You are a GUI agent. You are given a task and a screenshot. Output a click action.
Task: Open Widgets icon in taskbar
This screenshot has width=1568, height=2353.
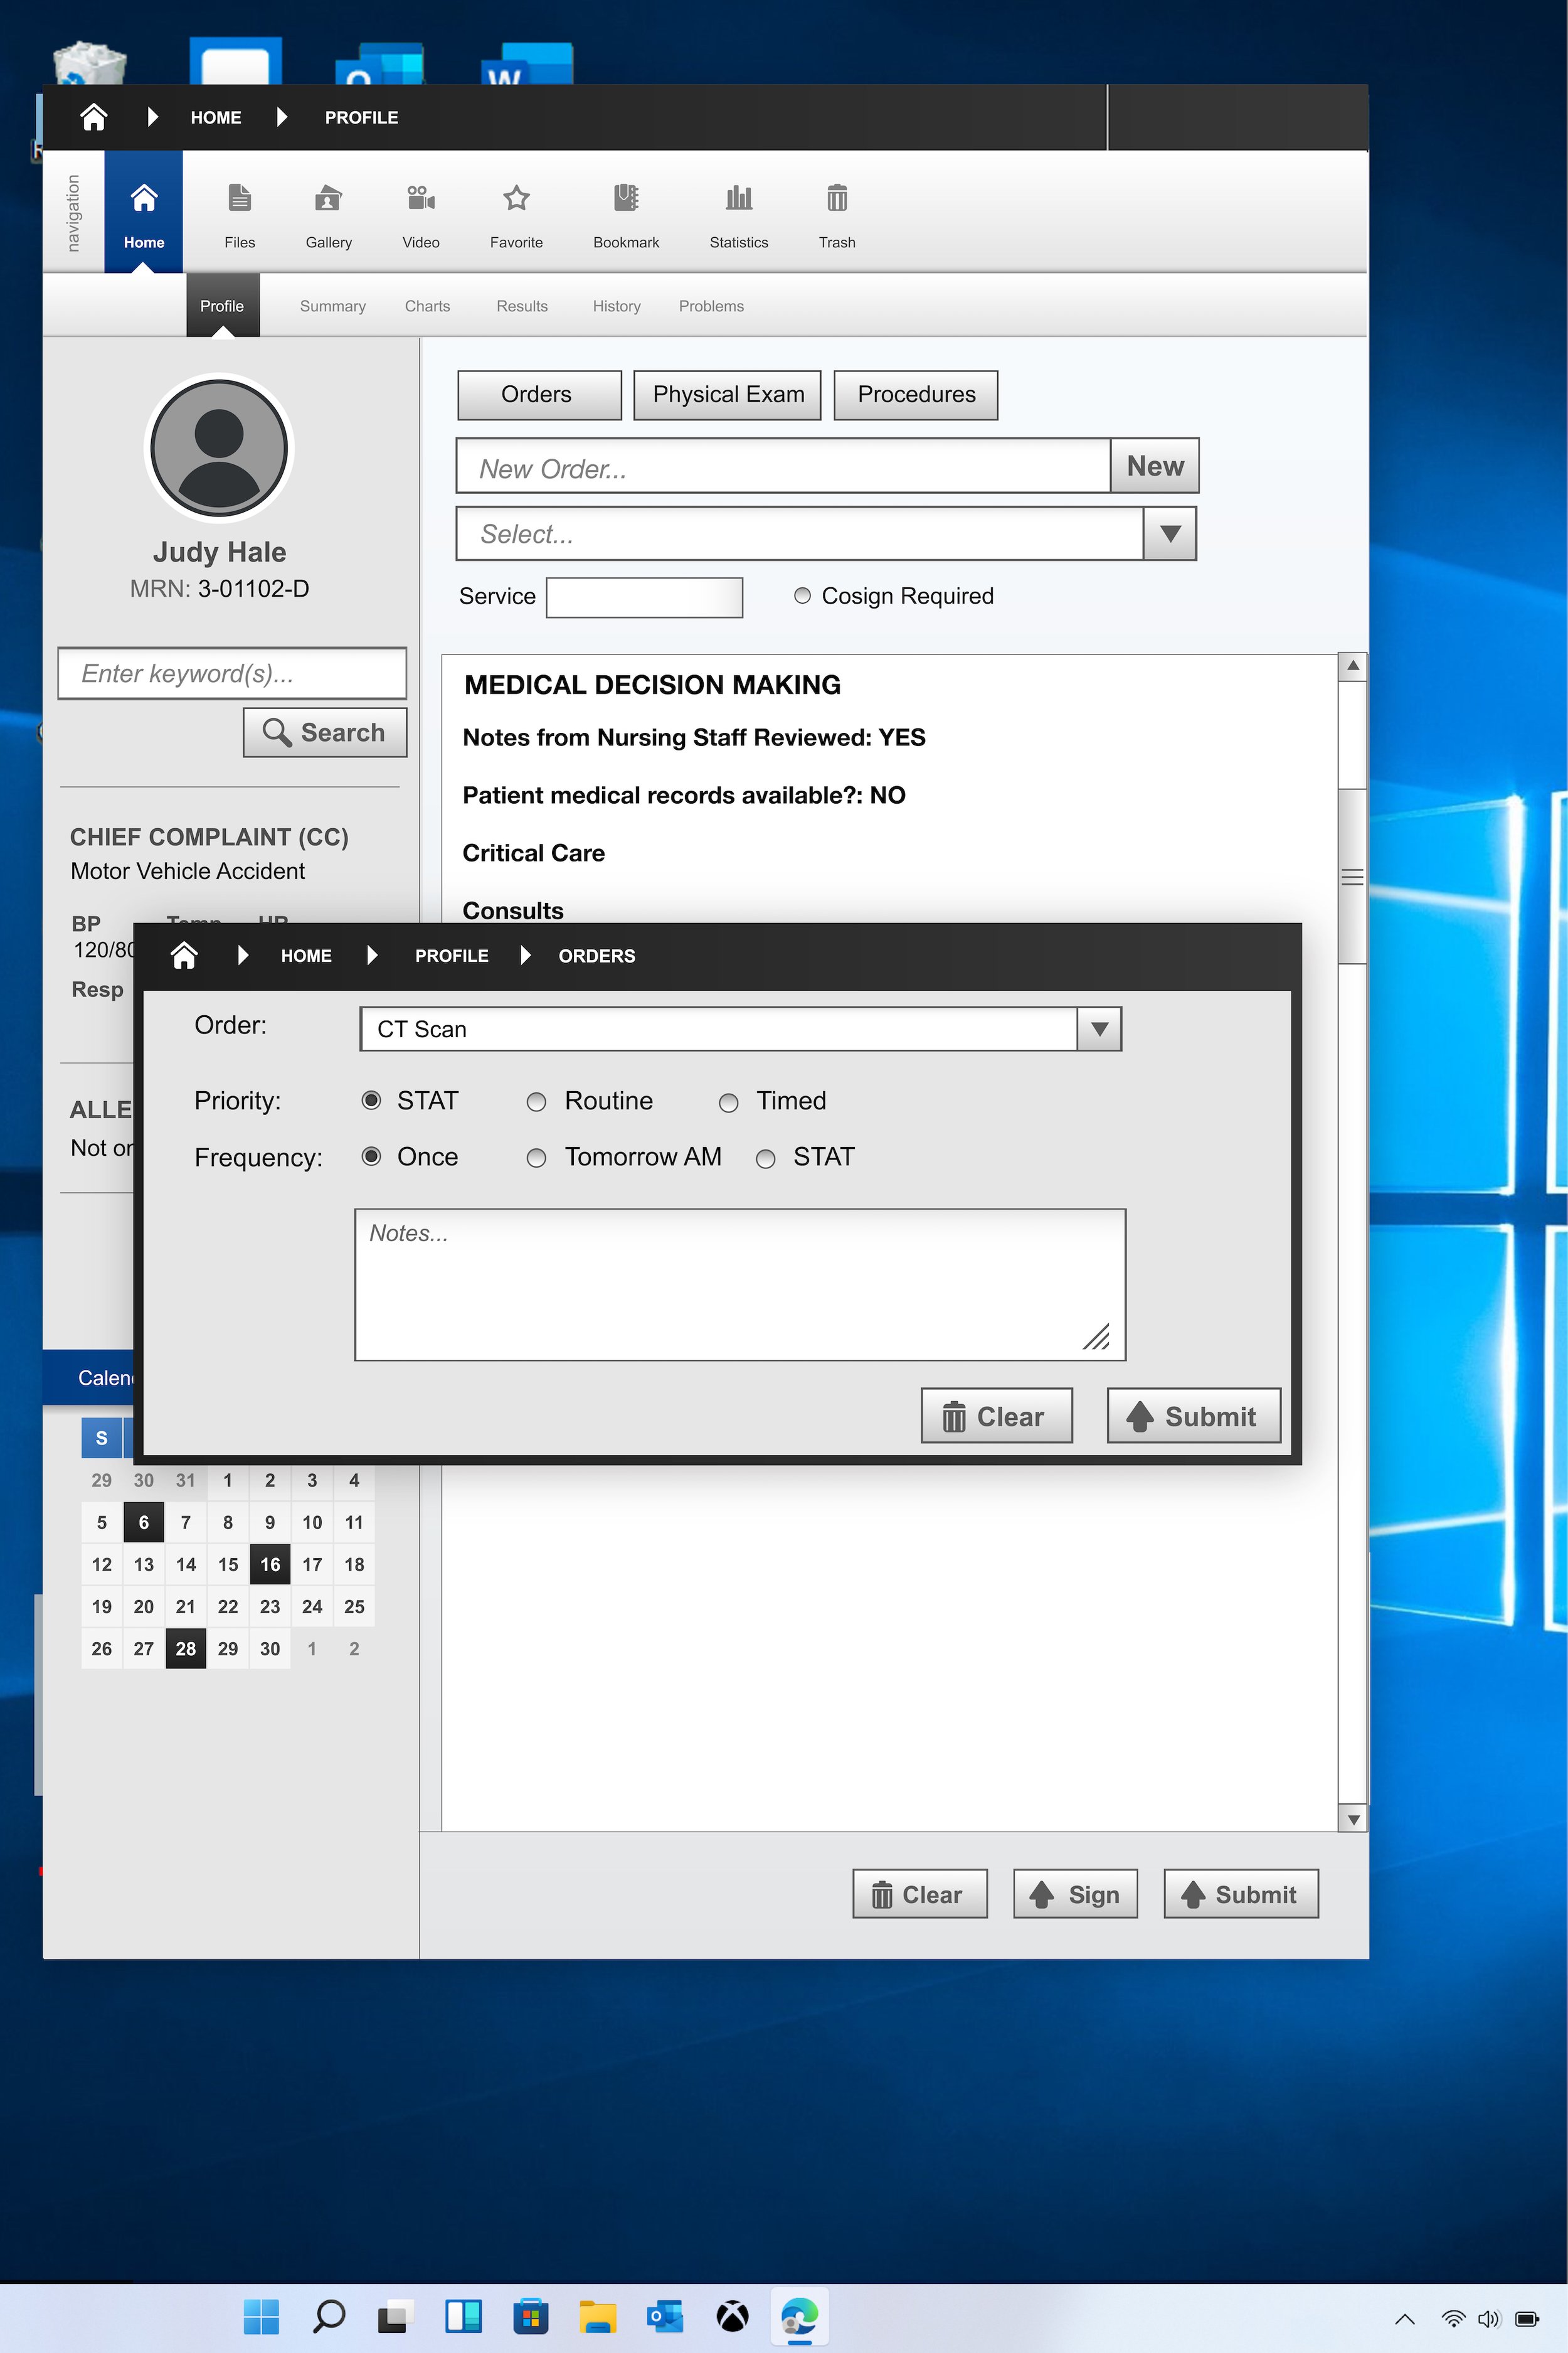point(463,2316)
